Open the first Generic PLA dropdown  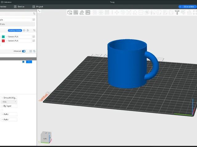coord(18,37)
